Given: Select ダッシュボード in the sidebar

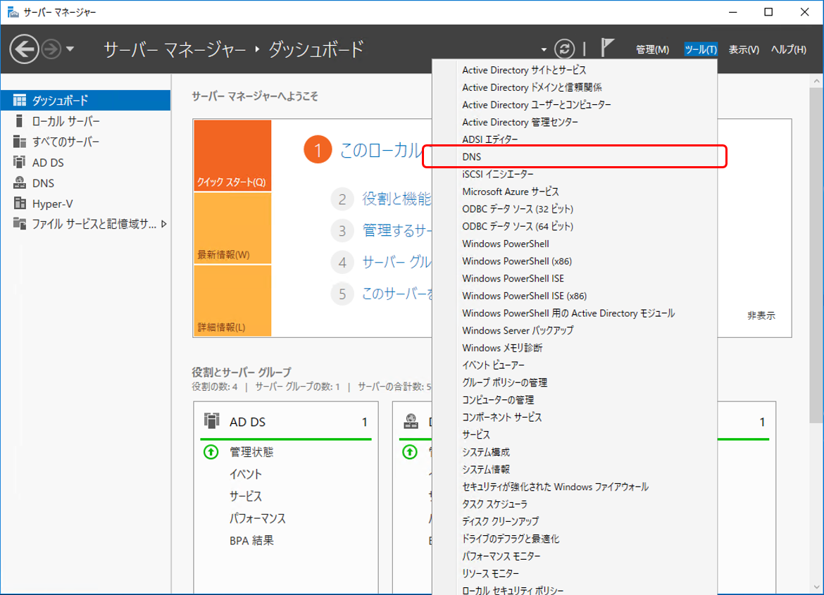Looking at the screenshot, I should click(86, 100).
